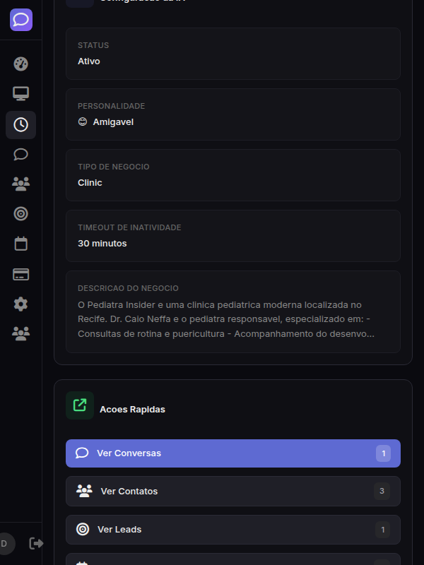The width and height of the screenshot is (424, 565).
Task: Open Ver Contatos
Action: click(x=233, y=491)
